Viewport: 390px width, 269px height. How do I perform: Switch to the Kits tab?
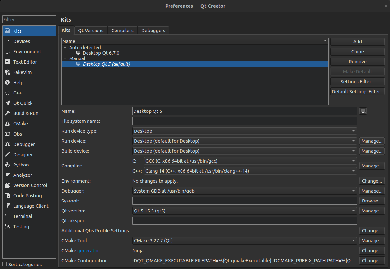click(66, 30)
